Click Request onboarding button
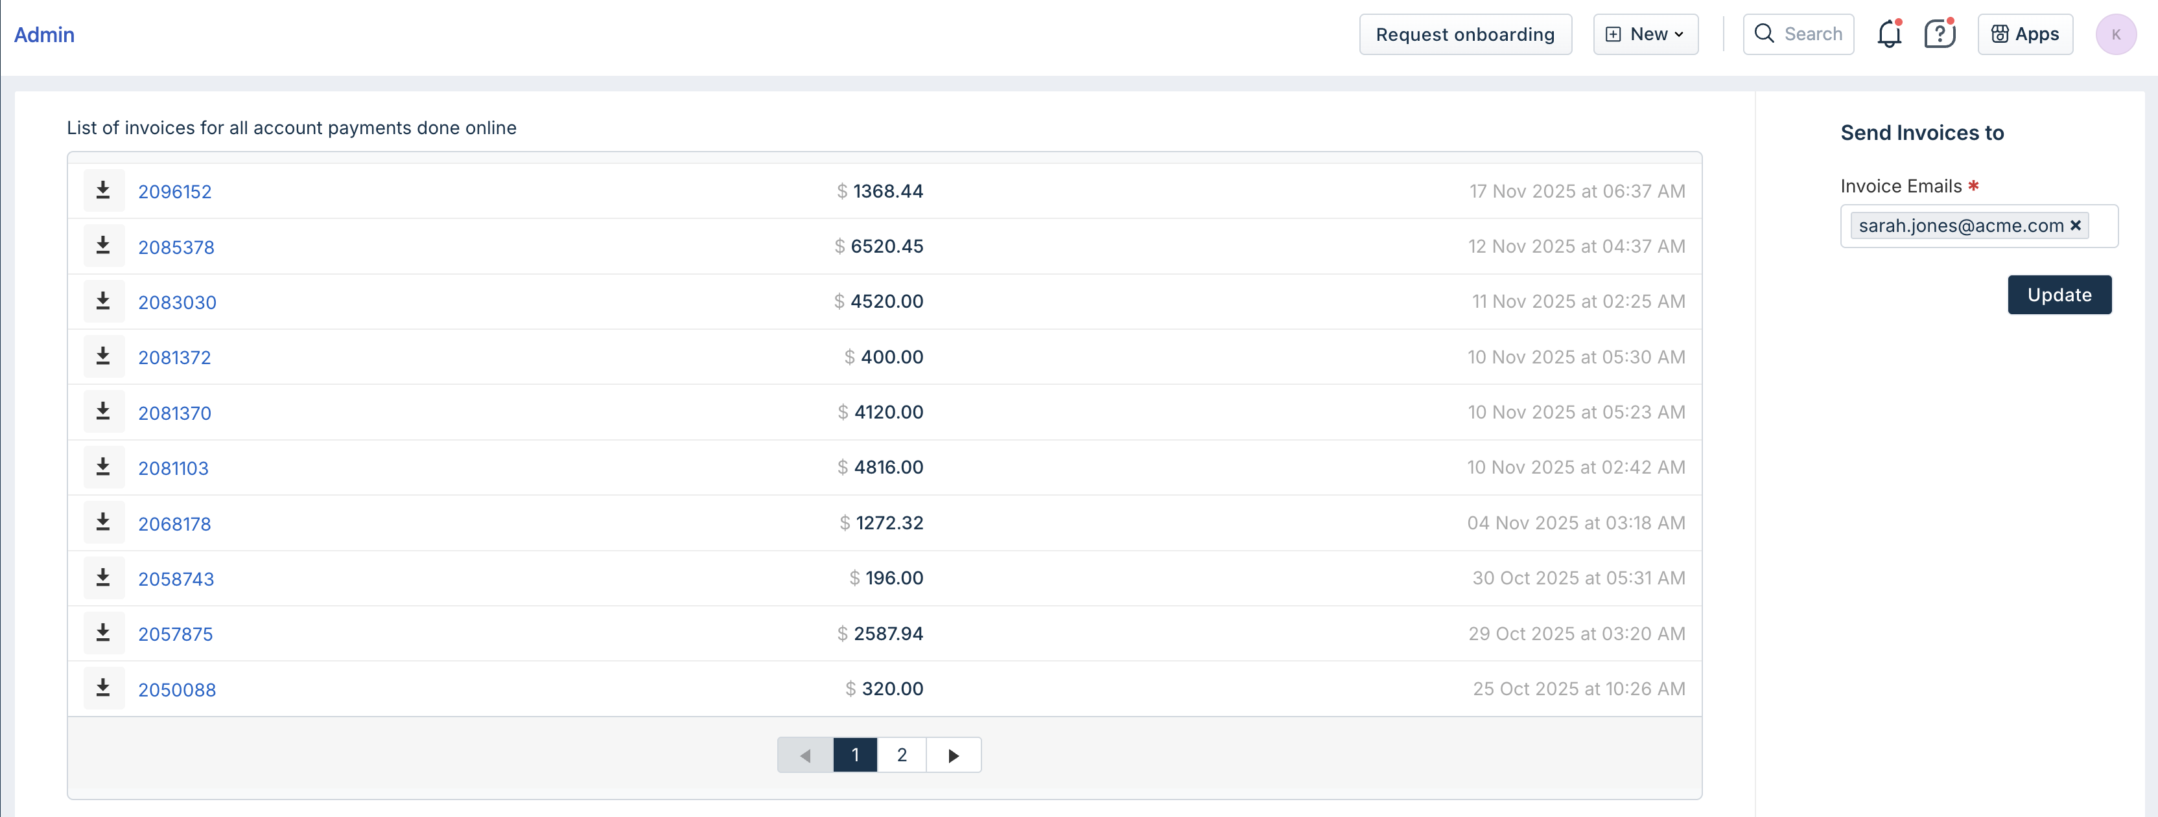Image resolution: width=2158 pixels, height=817 pixels. point(1464,34)
